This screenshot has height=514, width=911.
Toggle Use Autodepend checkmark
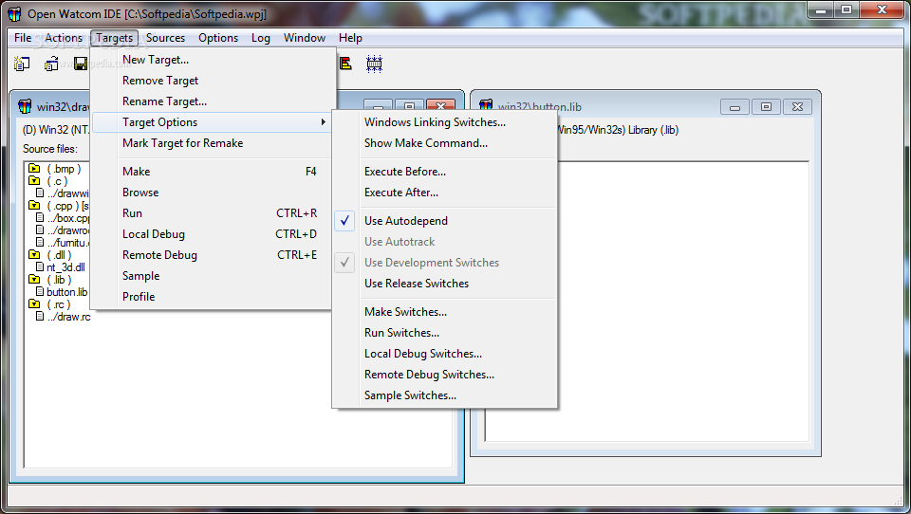[x=344, y=221]
